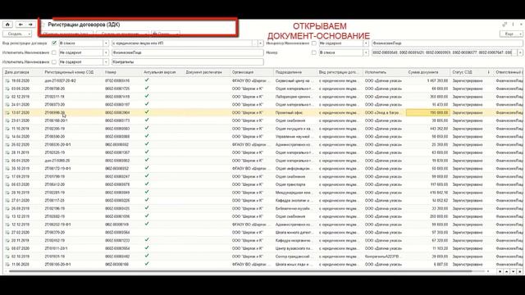Viewport: 525px width, 295px height.
Task: Open В списке dropdown for Номер filter
Action: pos(366,52)
